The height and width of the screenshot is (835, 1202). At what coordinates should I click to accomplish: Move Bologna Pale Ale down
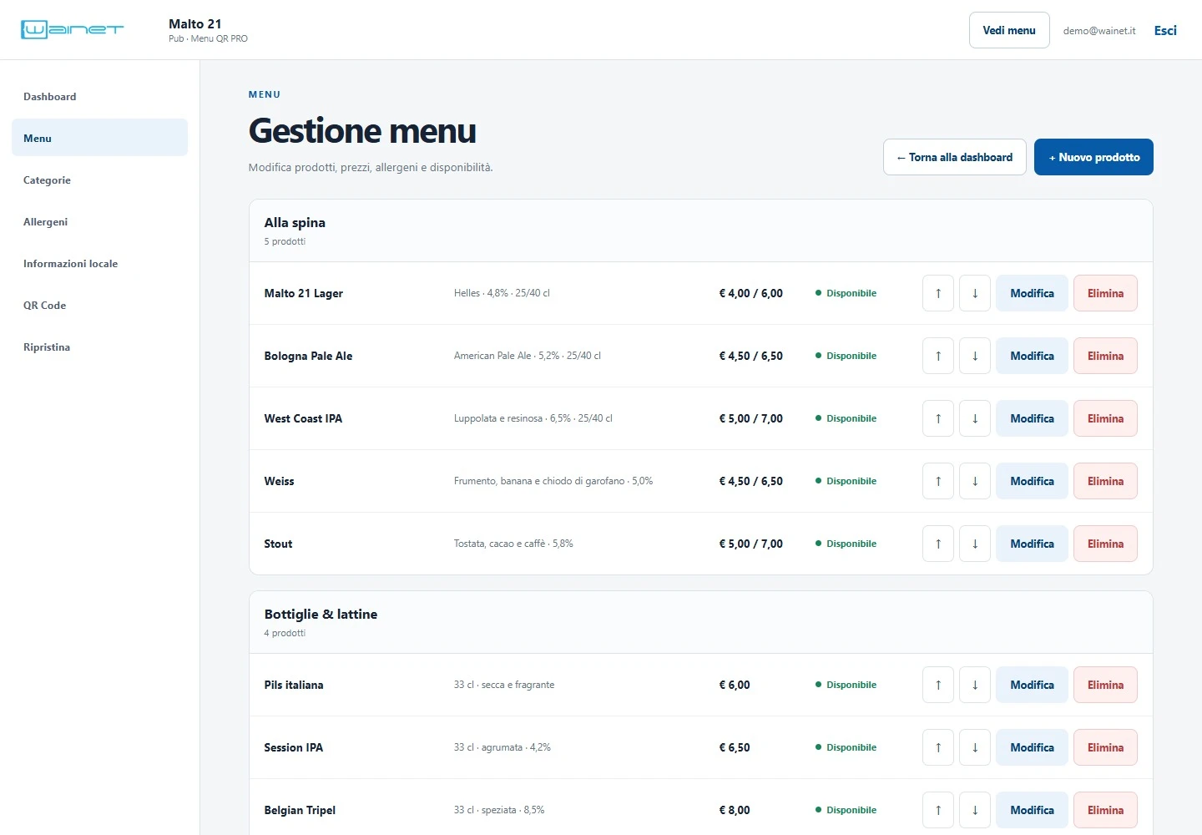point(975,356)
